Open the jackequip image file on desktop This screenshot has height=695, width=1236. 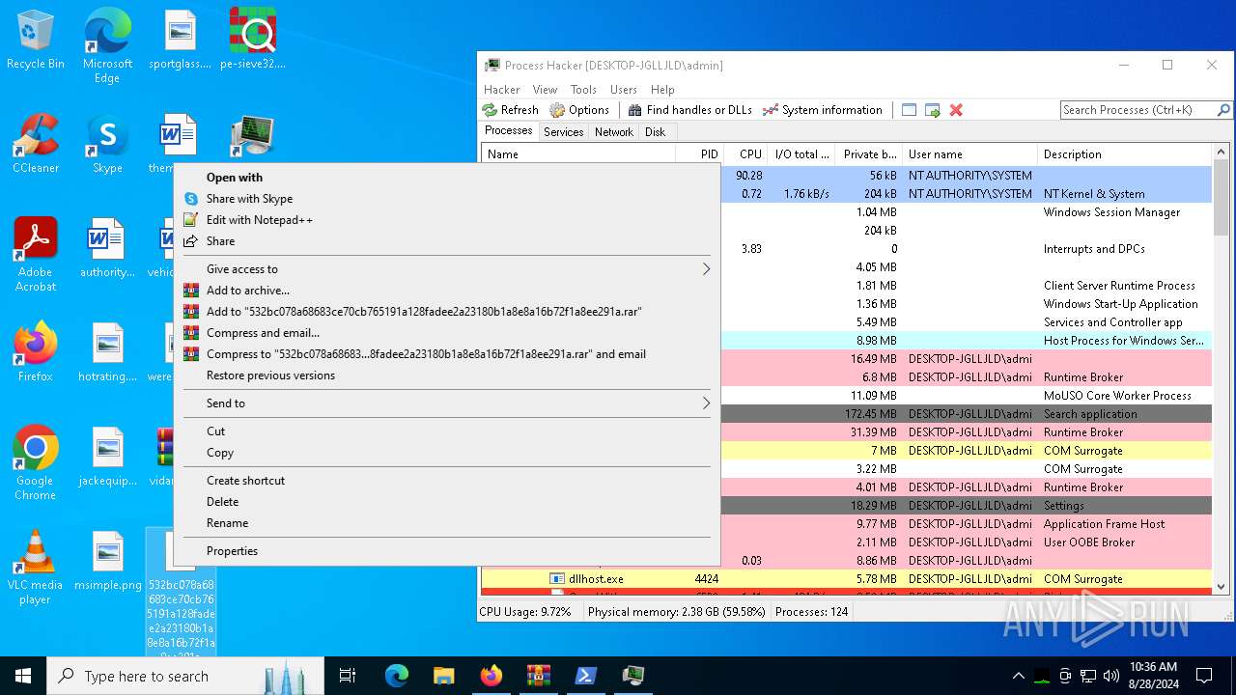[x=107, y=457]
